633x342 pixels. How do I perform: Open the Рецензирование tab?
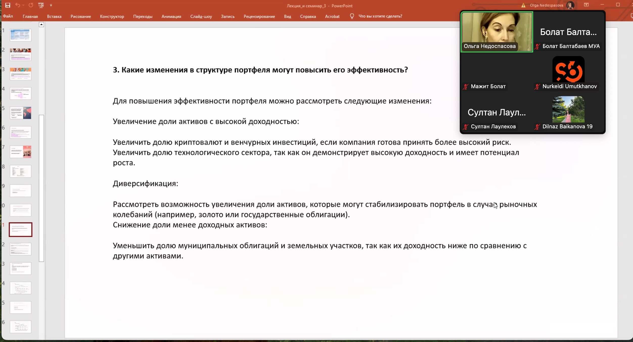259,16
